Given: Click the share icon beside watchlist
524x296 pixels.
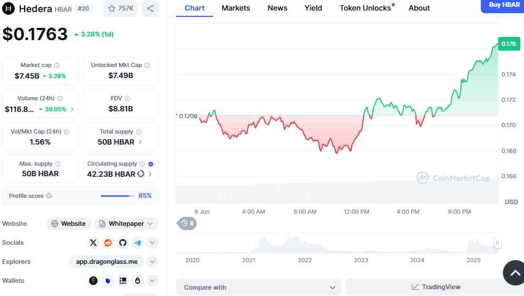Looking at the screenshot, I should pos(150,8).
